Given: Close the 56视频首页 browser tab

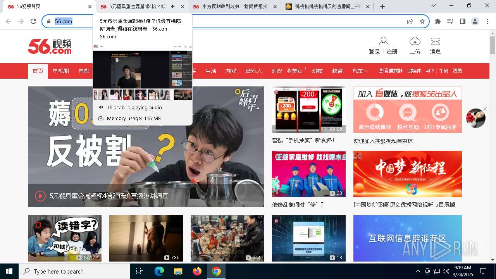Looking at the screenshot, I should [90, 7].
